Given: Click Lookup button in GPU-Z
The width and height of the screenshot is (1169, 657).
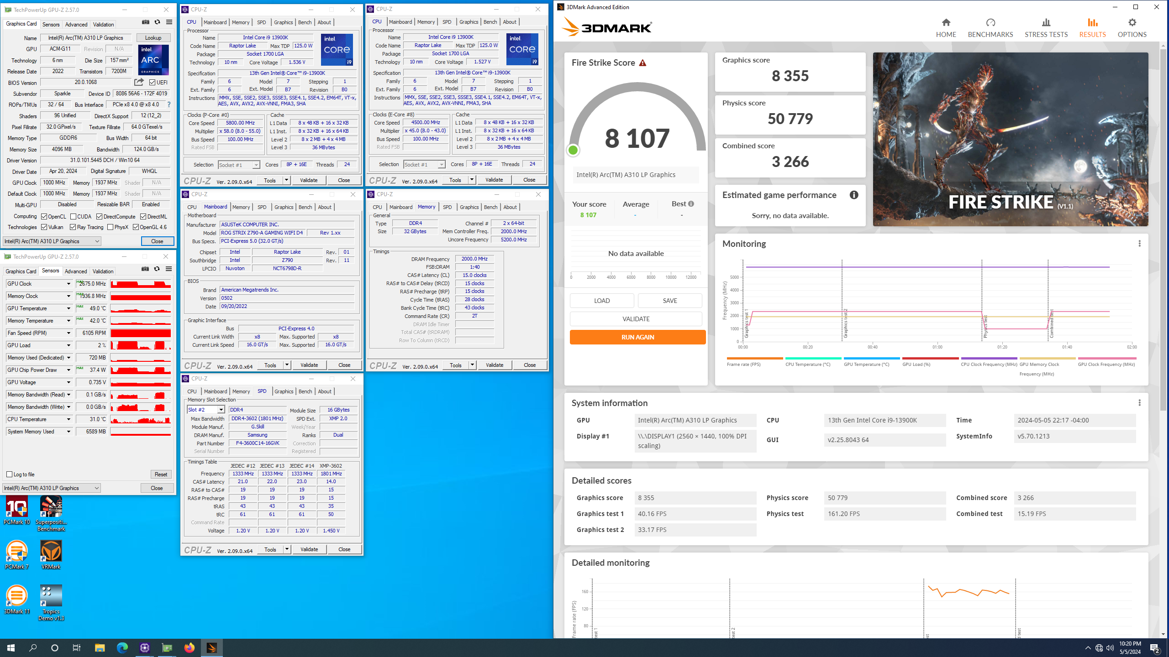Looking at the screenshot, I should (x=153, y=38).
